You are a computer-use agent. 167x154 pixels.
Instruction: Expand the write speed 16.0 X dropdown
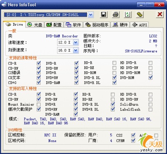click(76, 50)
